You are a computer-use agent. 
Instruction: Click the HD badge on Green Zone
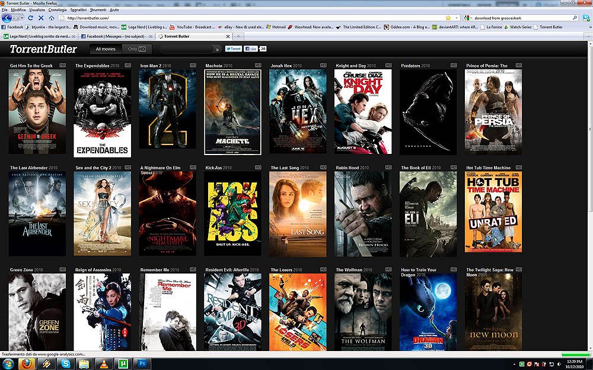[x=62, y=269]
